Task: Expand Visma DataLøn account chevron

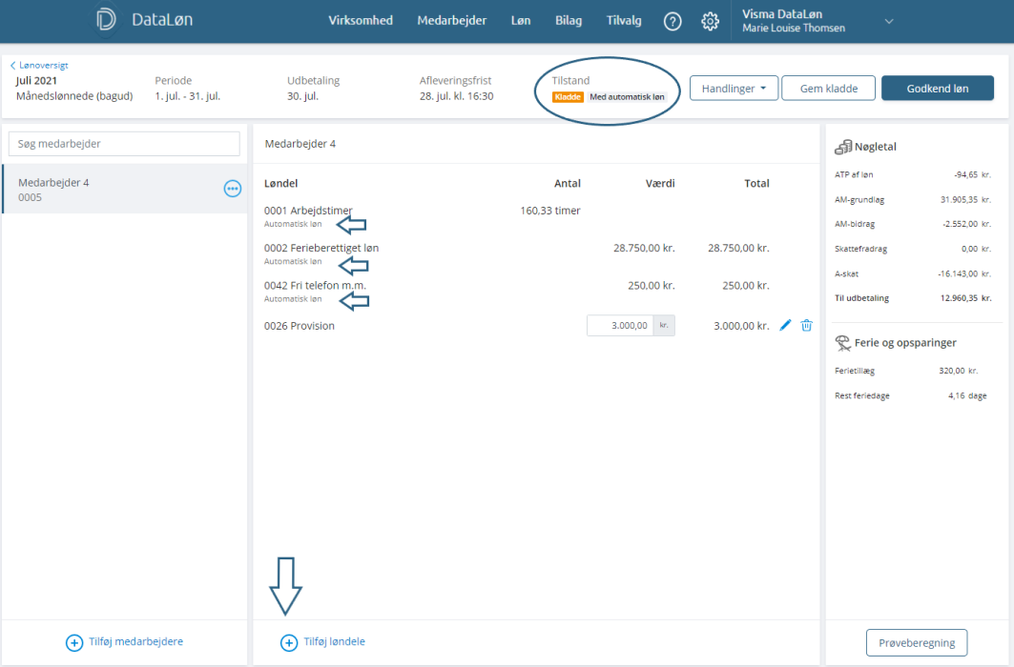Action: point(889,21)
